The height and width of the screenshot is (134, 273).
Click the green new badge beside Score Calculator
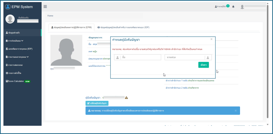click(27, 81)
